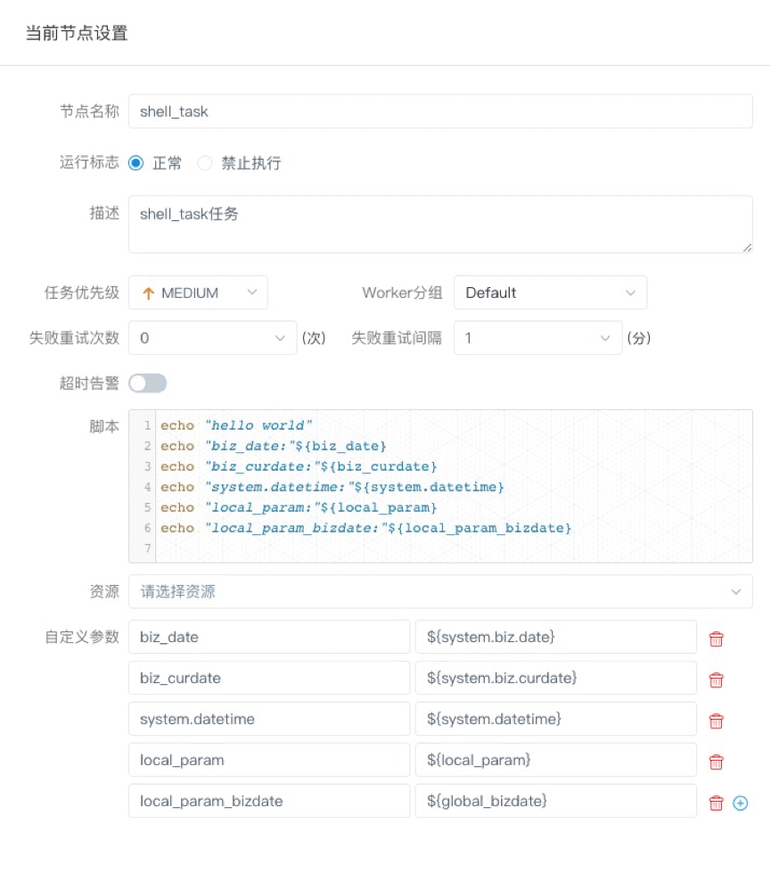Open the 资源 resource selector
Viewport: 771px width, 882px height.
click(440, 591)
